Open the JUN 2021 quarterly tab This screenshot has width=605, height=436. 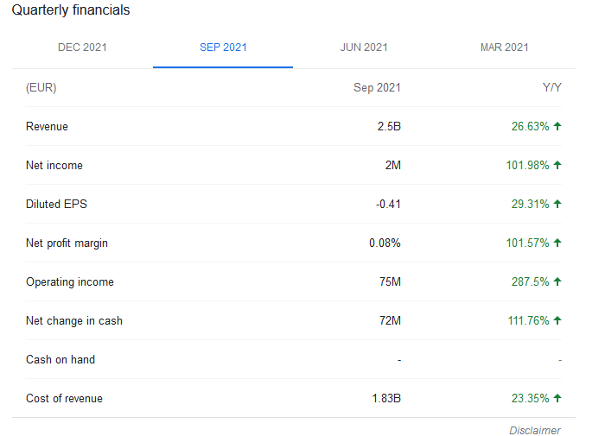point(364,47)
